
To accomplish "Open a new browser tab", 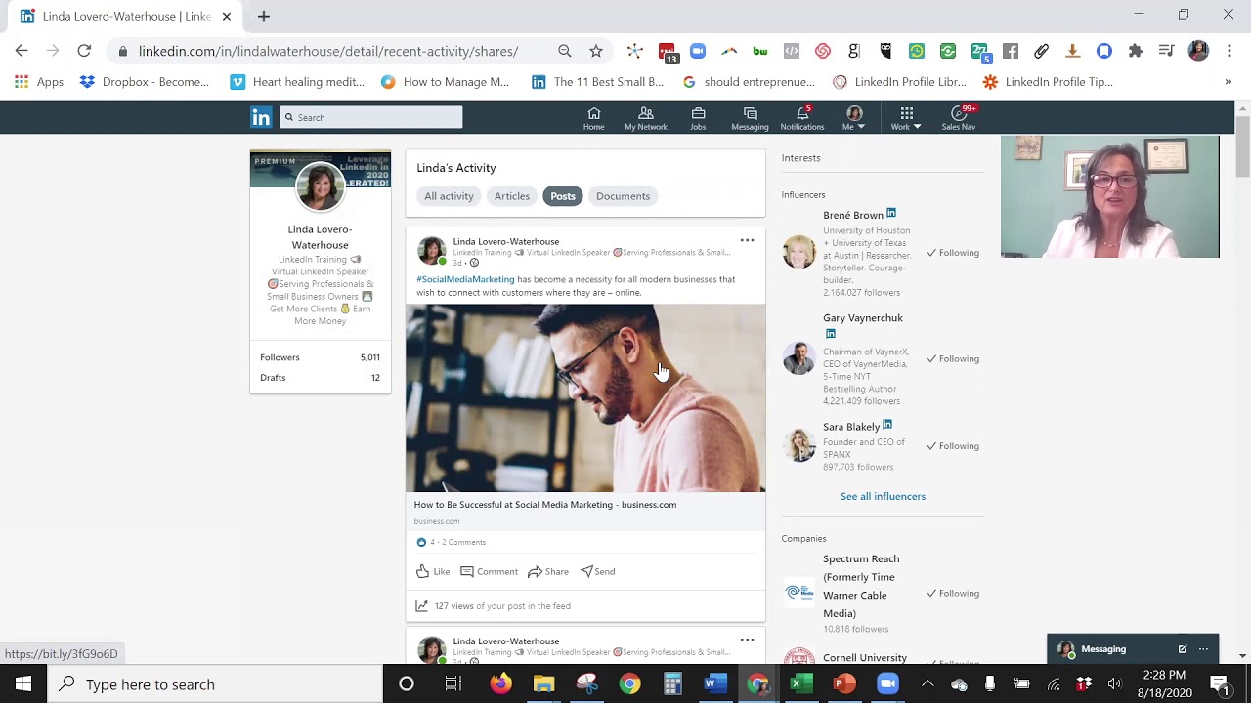I will pos(263,16).
